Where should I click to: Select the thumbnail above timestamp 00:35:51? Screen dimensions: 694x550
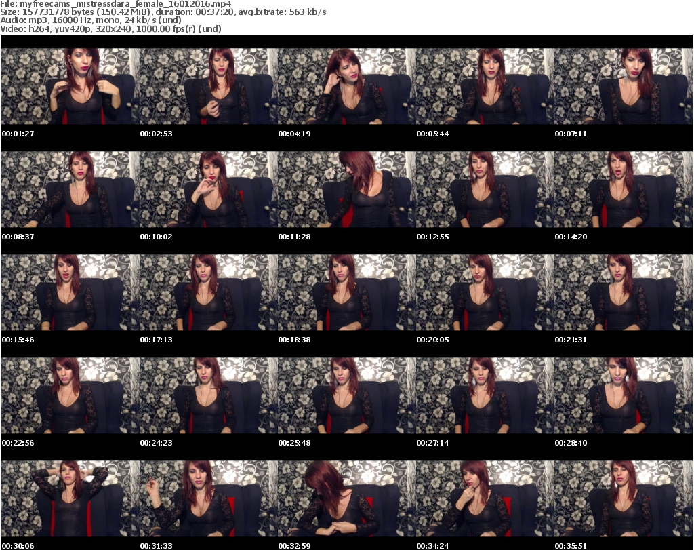pos(624,499)
